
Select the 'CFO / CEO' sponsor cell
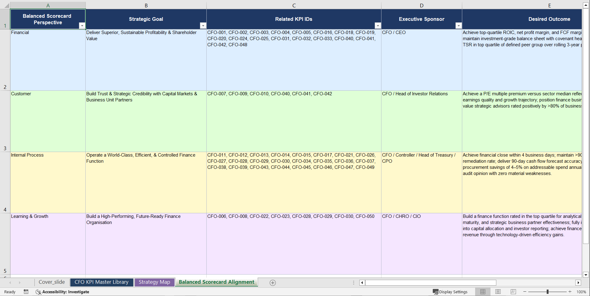tap(422, 60)
